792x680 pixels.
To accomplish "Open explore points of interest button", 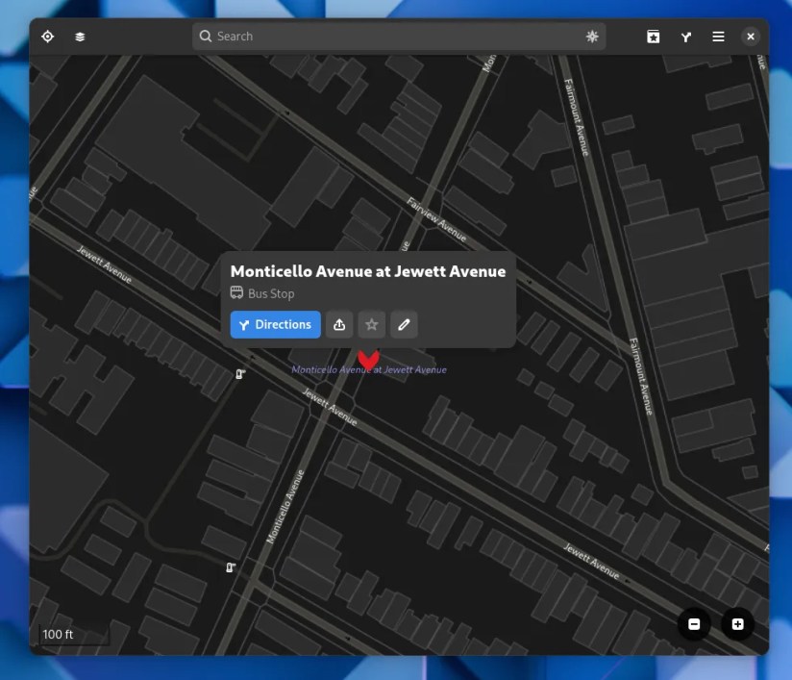I will [x=592, y=37].
